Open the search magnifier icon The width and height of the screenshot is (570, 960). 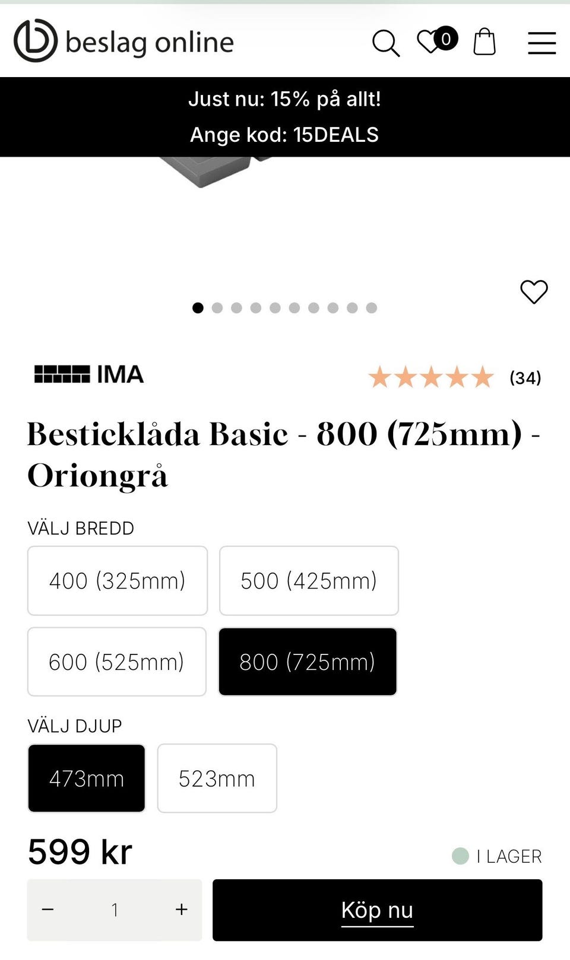pos(385,43)
